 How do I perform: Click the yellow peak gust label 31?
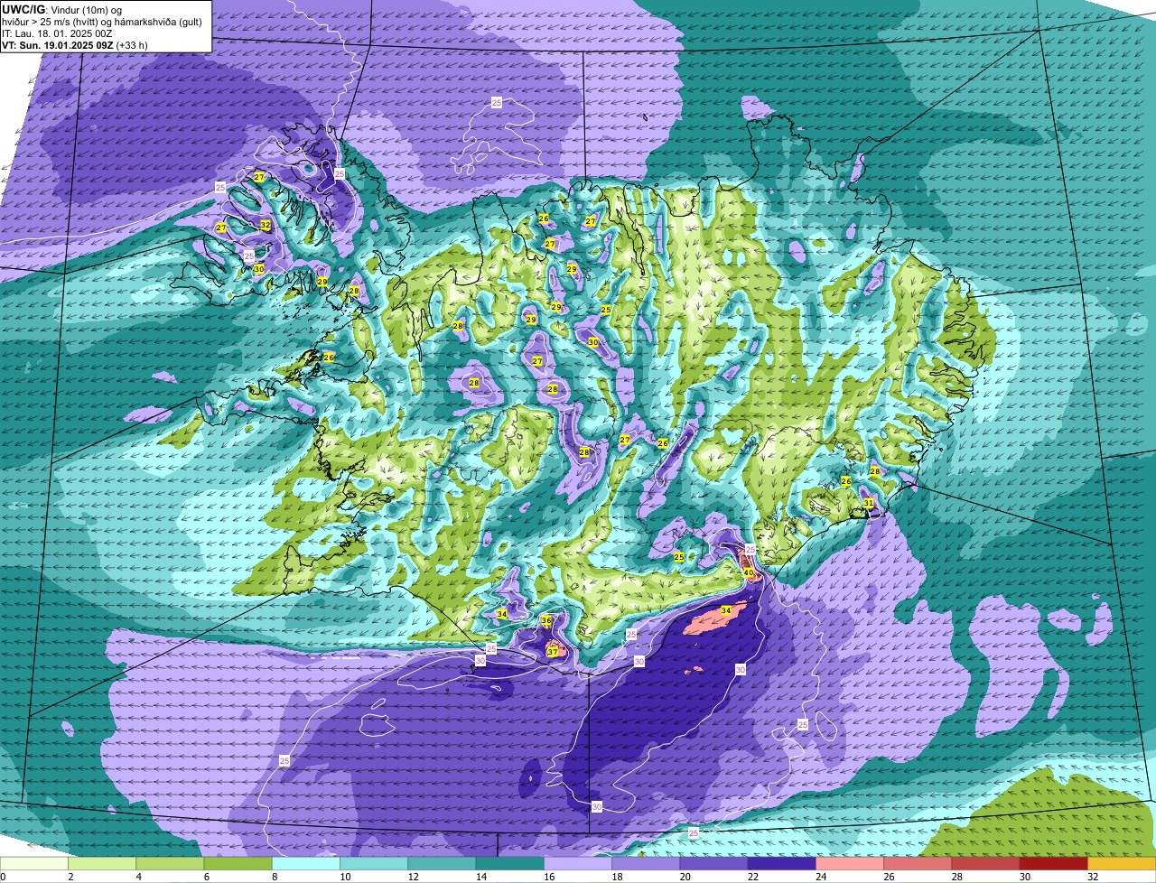coord(868,503)
